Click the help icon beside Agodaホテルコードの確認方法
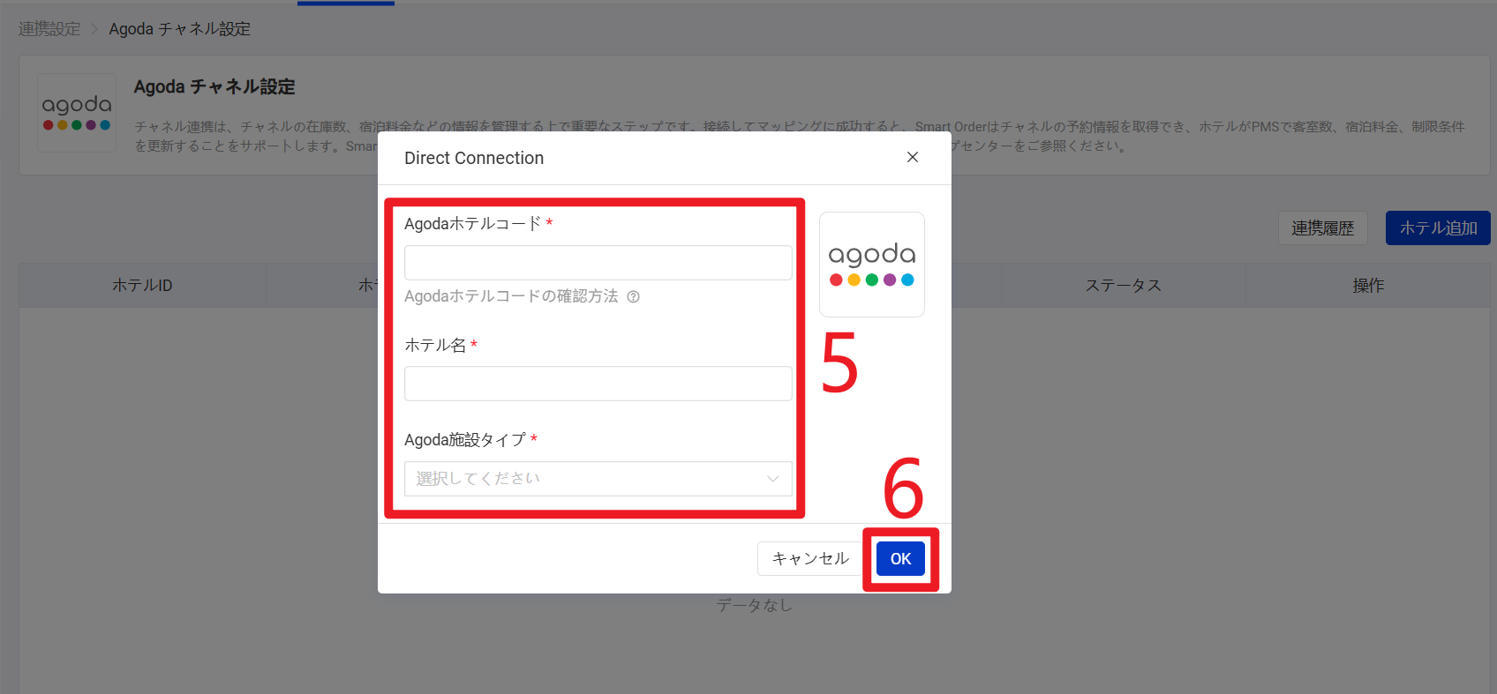Image resolution: width=1497 pixels, height=694 pixels. pos(633,297)
